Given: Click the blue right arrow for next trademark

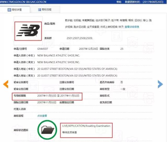Looking at the screenshot, I should pyautogui.click(x=160, y=84).
